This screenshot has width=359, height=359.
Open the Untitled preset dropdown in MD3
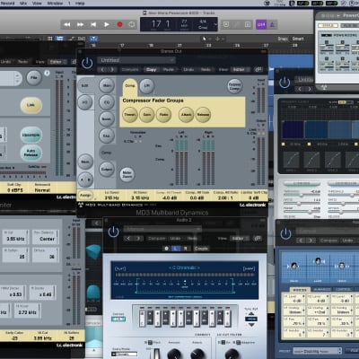[136, 60]
